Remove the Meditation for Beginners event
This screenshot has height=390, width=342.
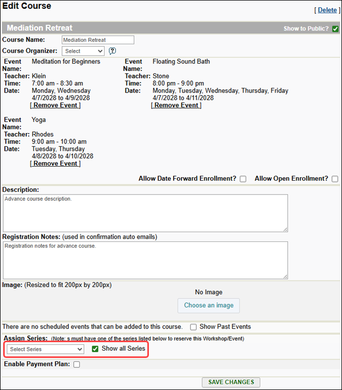tap(55, 105)
